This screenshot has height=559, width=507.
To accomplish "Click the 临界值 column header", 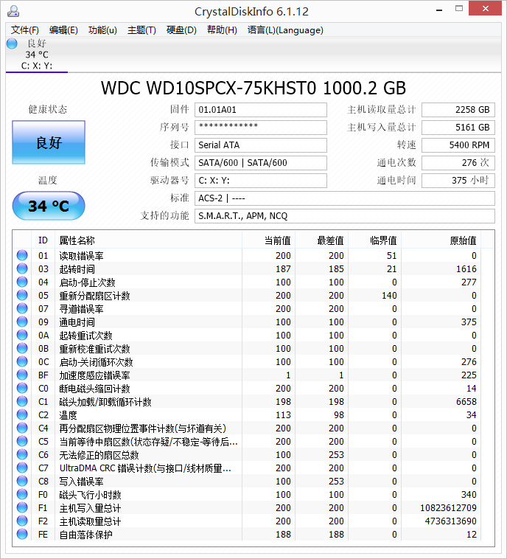I will click(375, 240).
